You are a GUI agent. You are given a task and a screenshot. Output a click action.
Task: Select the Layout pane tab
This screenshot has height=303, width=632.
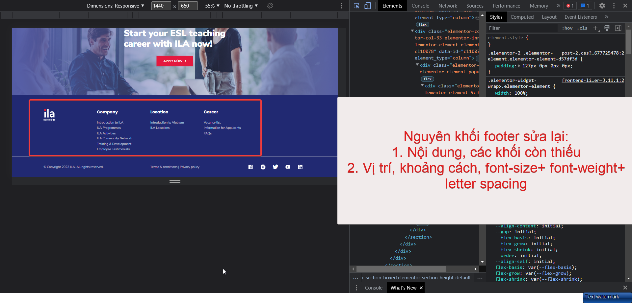coord(549,17)
